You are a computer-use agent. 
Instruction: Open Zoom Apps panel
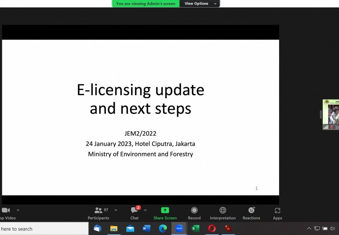pos(277,214)
